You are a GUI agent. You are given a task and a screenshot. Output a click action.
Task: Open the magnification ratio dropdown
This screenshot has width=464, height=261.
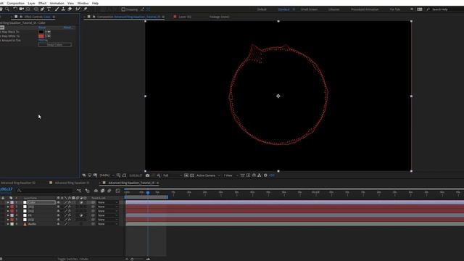tap(107, 175)
